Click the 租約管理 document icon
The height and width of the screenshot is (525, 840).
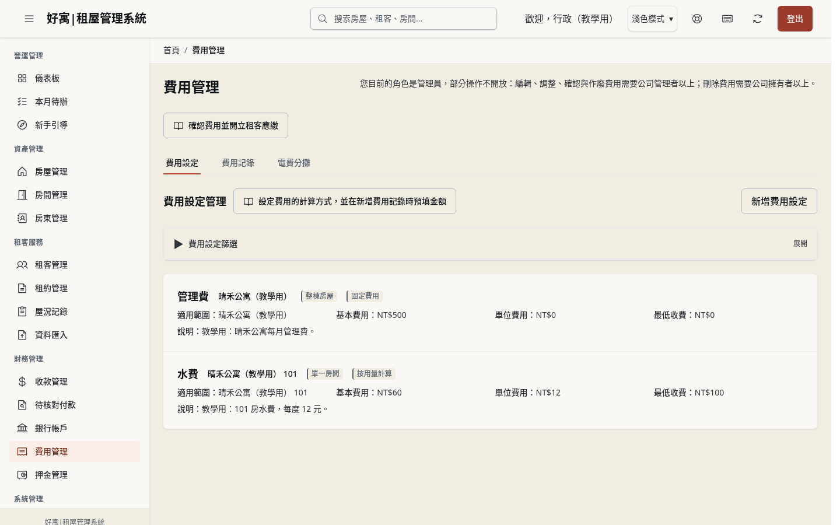22,288
